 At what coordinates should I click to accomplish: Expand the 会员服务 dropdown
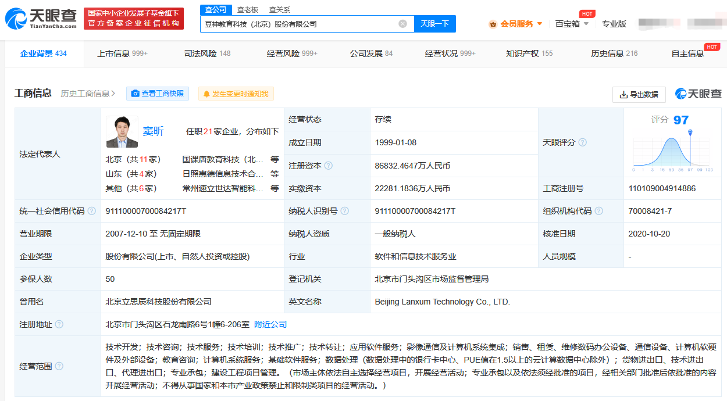click(x=516, y=24)
